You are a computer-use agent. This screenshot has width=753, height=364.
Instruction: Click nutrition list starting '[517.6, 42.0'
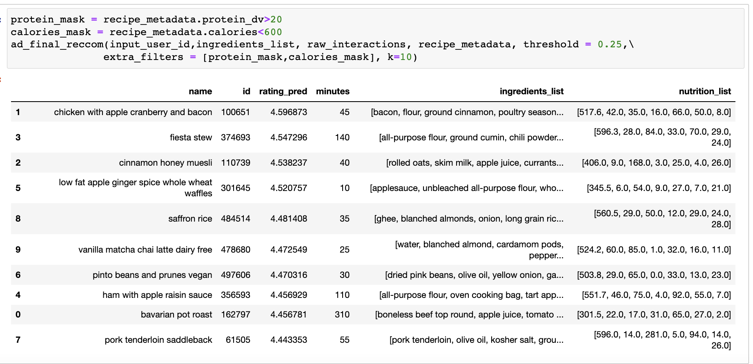coord(654,112)
